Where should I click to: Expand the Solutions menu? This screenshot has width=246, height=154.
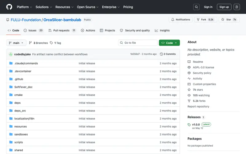pos(44,7)
